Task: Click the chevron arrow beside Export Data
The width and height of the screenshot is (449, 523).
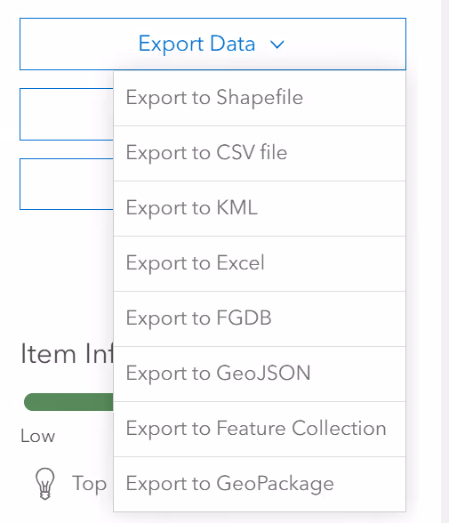Action: point(277,44)
